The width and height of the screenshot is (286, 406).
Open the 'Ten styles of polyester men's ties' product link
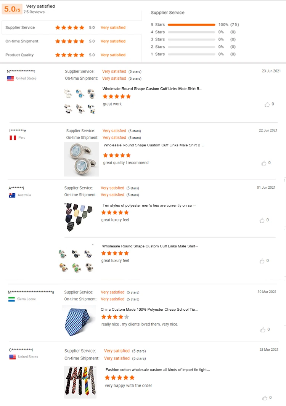pyautogui.click(x=147, y=205)
